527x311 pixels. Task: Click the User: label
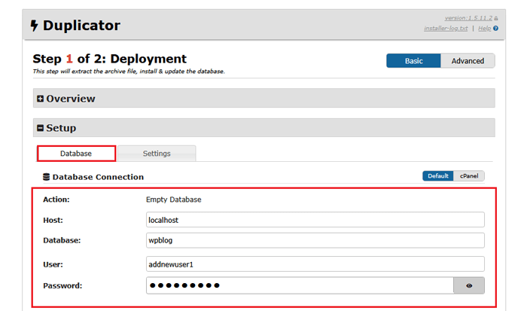point(53,264)
